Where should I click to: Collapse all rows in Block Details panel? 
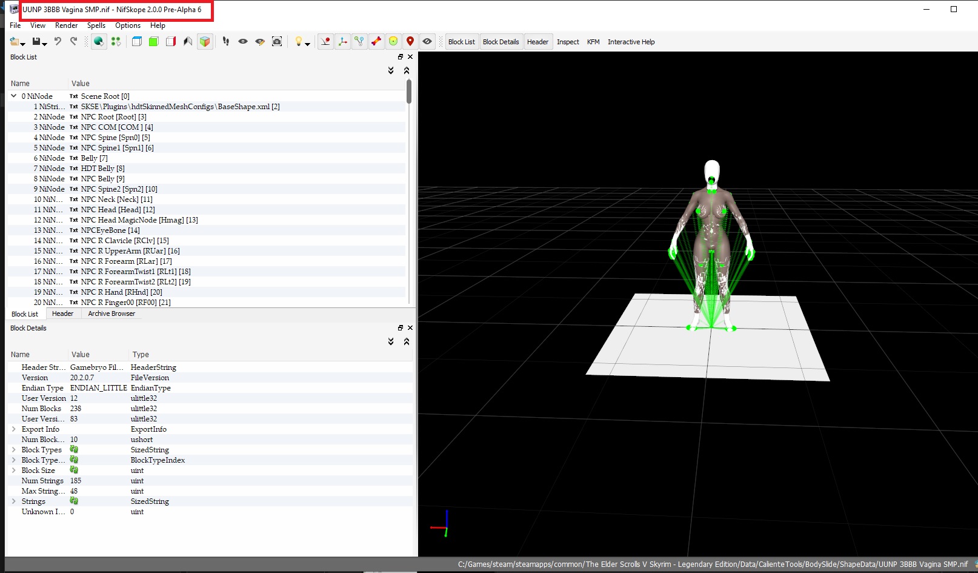coord(407,341)
